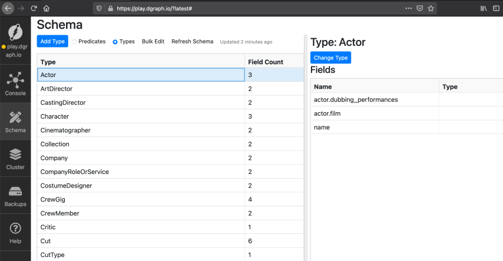Click the Change Type button
This screenshot has width=503, height=261.
[330, 58]
